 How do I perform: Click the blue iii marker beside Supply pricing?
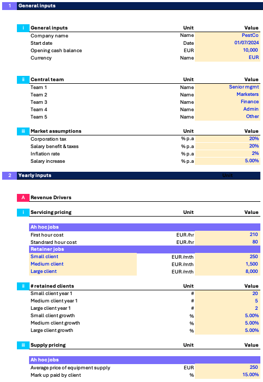(23, 345)
